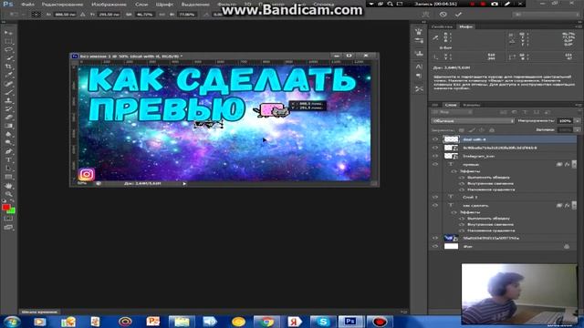Select the Clone Stamp tool

[x=8, y=101]
